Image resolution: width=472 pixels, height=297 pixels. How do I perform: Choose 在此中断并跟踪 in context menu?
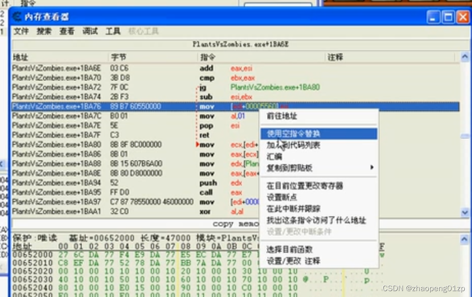319,209
